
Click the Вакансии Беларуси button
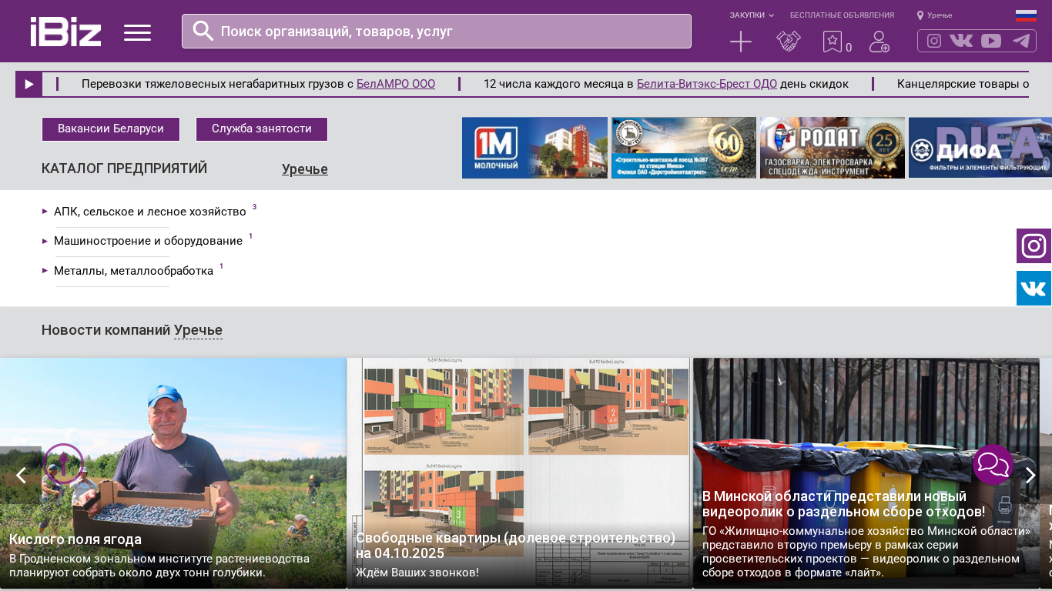[111, 129]
